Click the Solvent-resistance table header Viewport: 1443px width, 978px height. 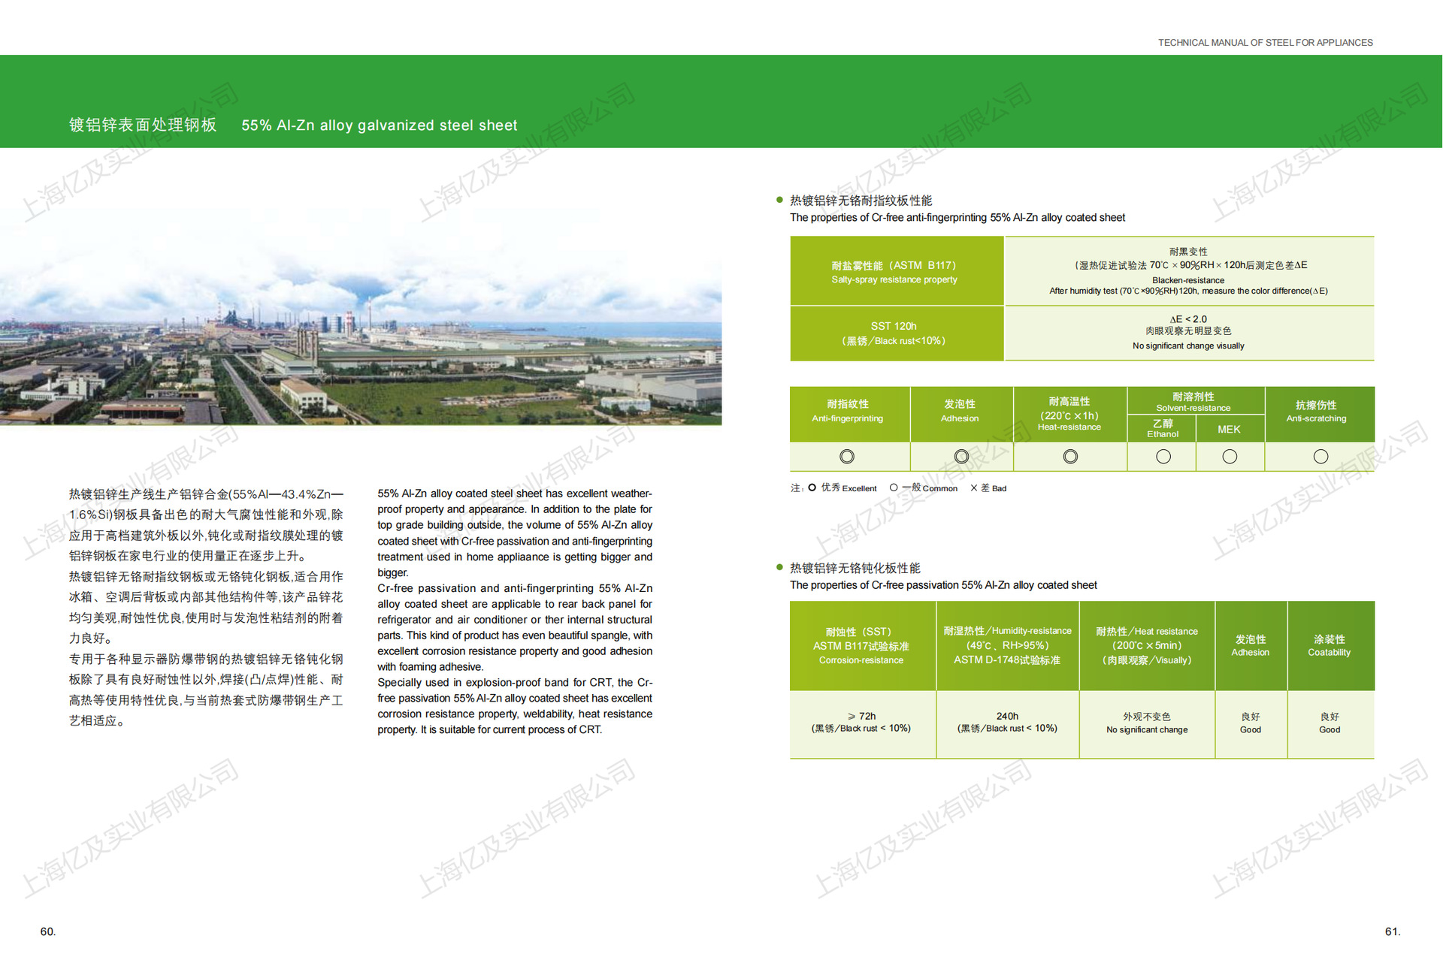coord(1193,401)
